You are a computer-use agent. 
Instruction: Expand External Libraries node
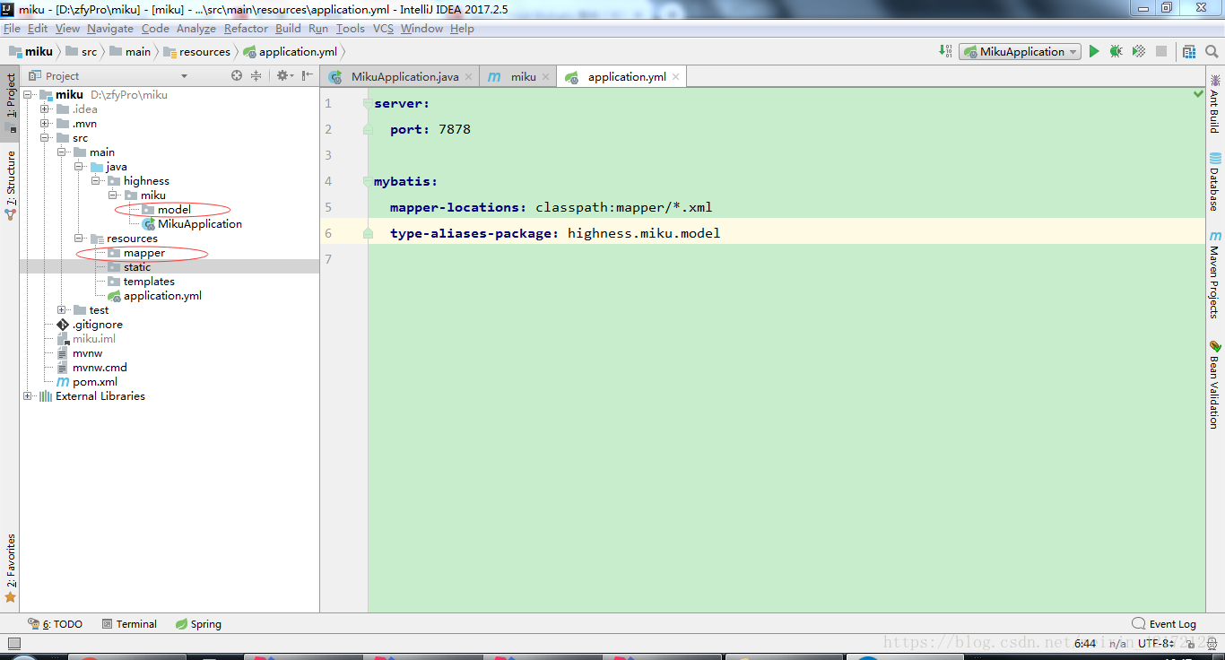click(x=27, y=395)
